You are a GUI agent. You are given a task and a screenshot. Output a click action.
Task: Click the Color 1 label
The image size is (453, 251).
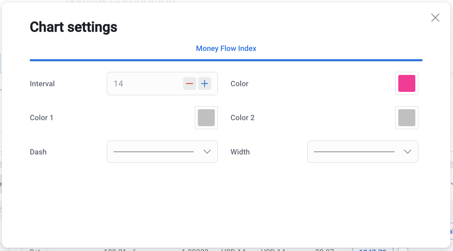[41, 118]
